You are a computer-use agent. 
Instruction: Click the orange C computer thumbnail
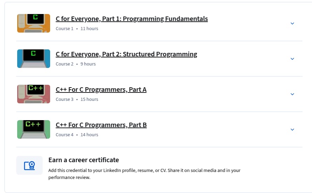34,23
